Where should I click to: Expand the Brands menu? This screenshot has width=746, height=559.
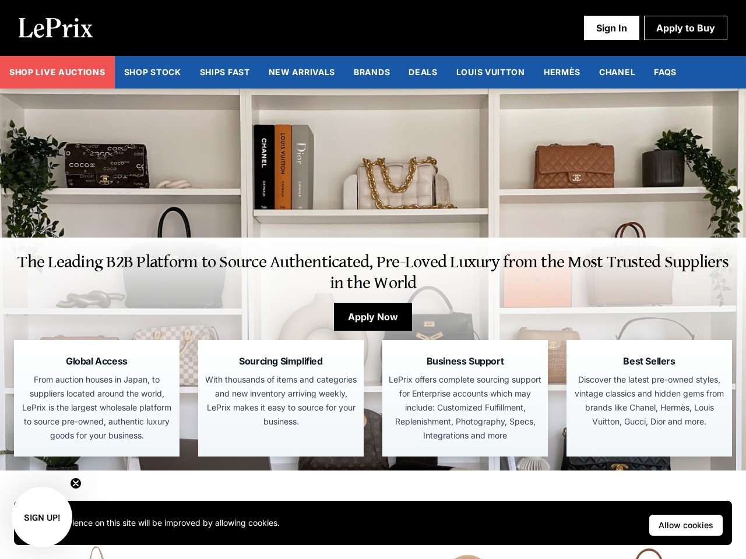(372, 72)
